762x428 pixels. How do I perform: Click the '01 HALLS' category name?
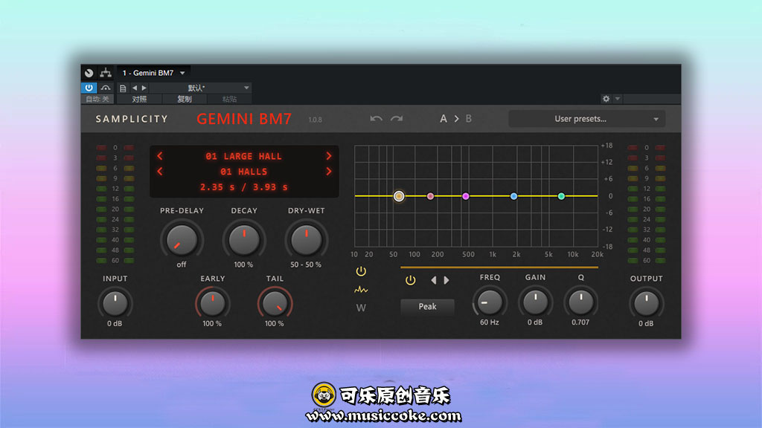pos(243,172)
